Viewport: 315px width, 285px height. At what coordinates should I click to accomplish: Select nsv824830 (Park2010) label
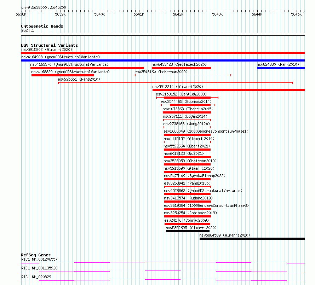[x=278, y=64]
